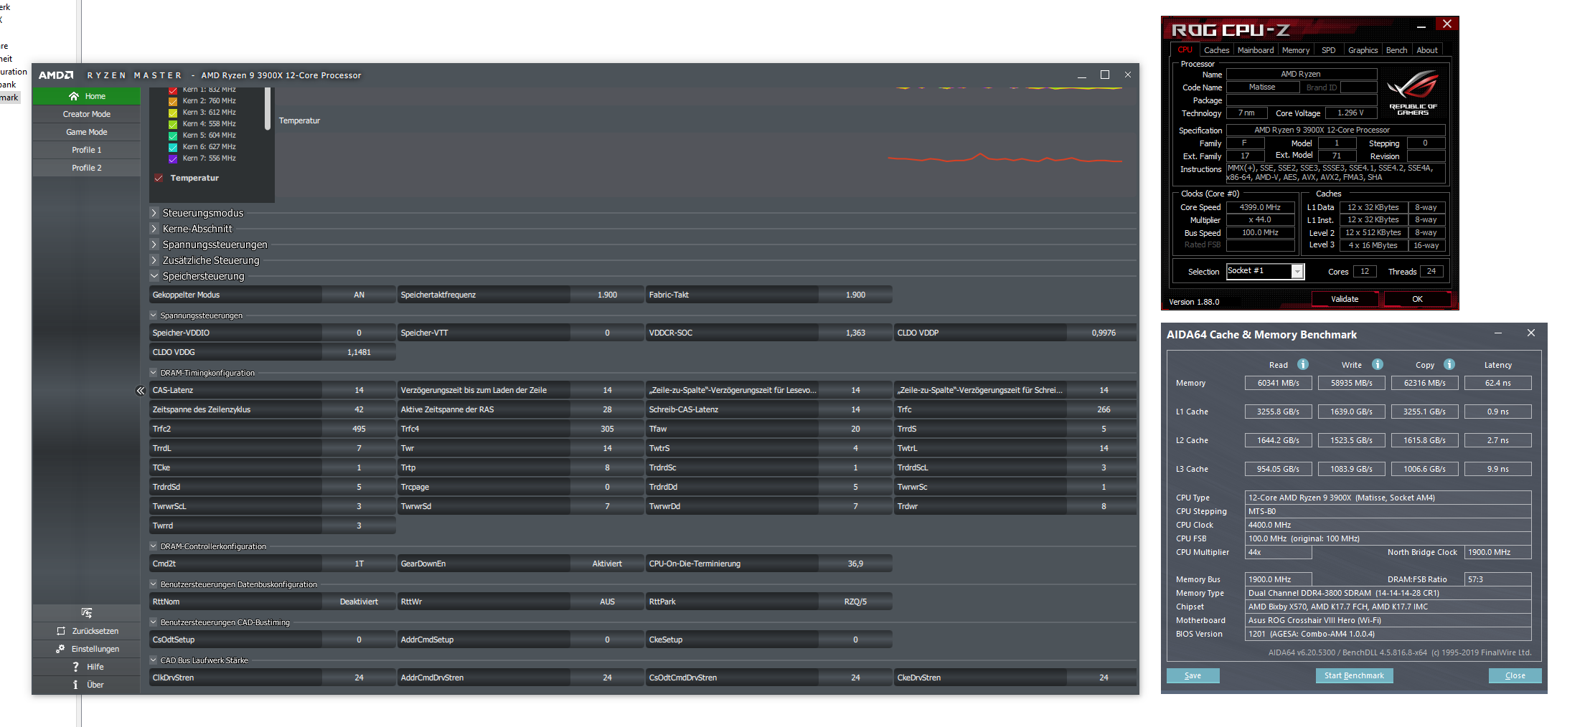The image size is (1590, 727).
Task: Select the CPU tab in CPU-Z
Action: click(1185, 50)
